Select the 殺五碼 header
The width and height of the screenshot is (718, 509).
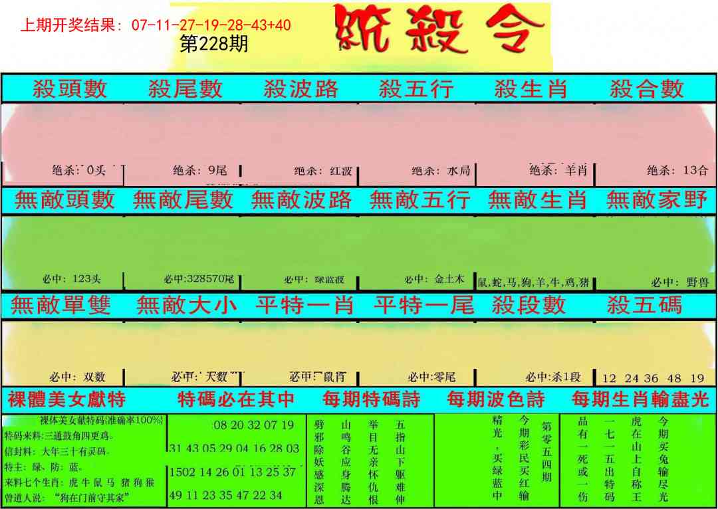click(644, 305)
